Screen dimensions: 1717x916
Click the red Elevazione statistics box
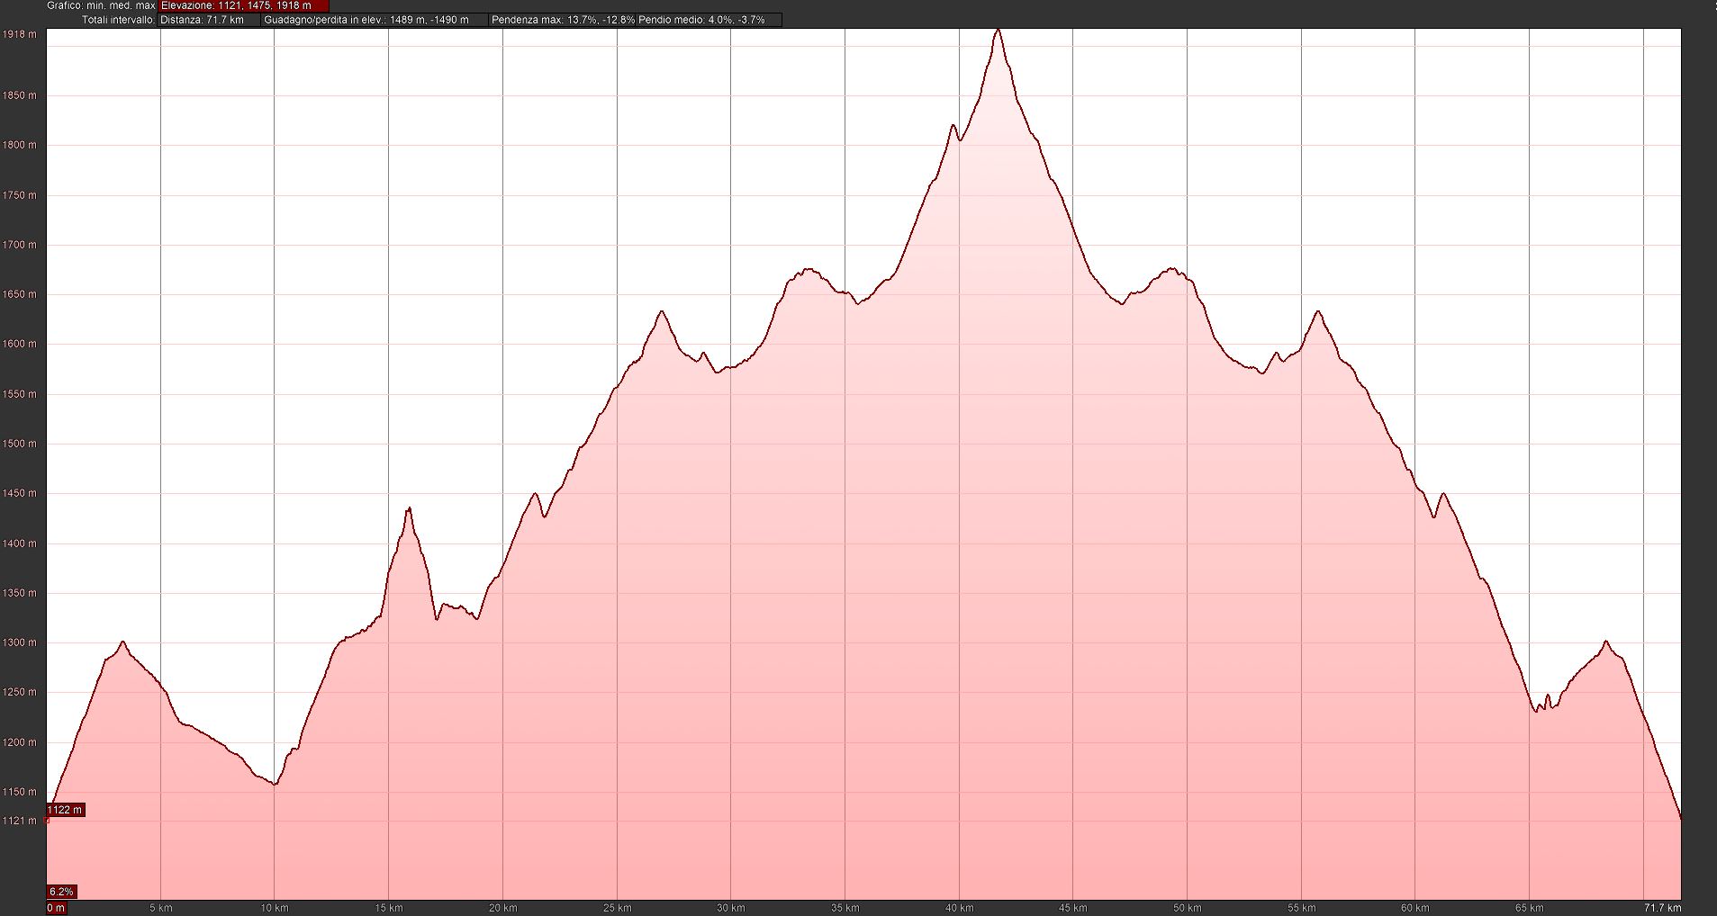click(243, 5)
